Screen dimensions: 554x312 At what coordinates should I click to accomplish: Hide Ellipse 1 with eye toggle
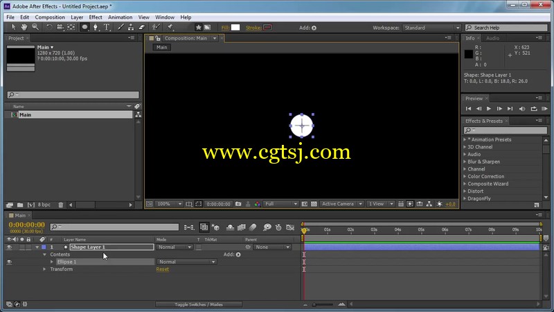click(9, 262)
